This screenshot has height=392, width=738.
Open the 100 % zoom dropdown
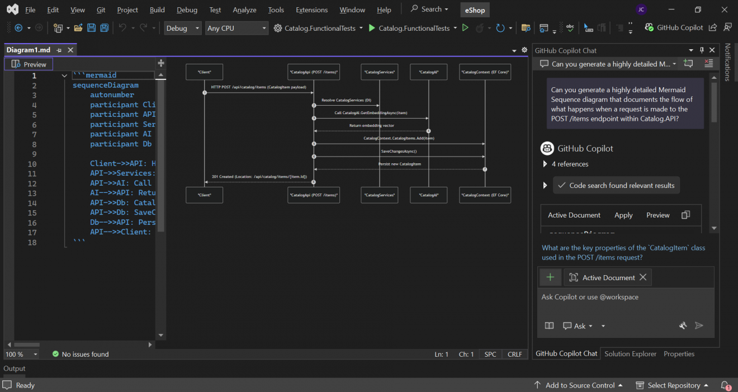[21, 354]
